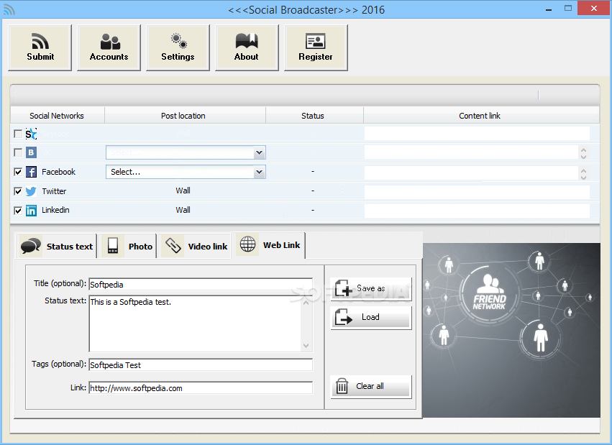
Task: Open the Accounts panel
Action: coord(109,47)
